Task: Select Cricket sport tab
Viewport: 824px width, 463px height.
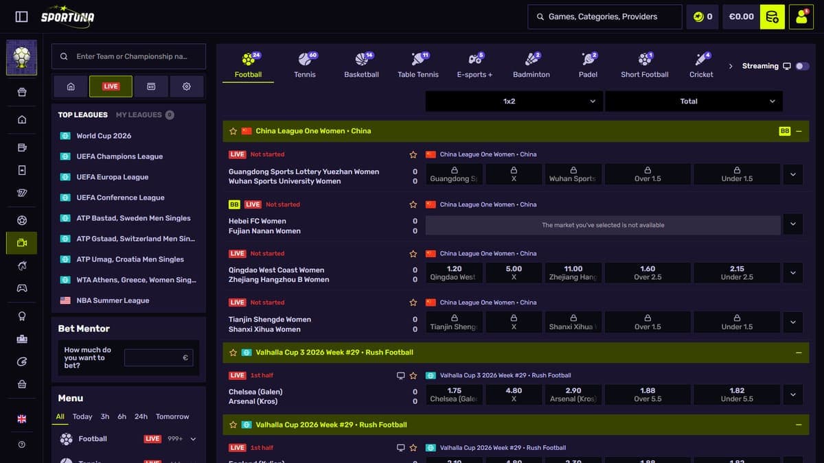Action: (701, 66)
